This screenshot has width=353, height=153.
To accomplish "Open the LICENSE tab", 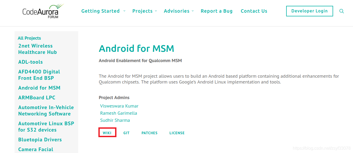I will pyautogui.click(x=177, y=133).
